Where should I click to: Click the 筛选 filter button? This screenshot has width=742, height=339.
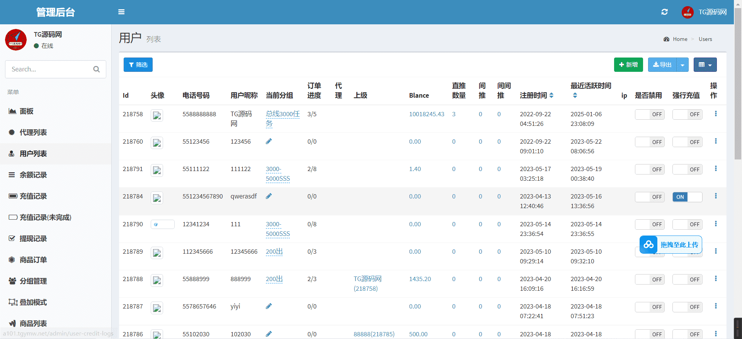point(138,65)
